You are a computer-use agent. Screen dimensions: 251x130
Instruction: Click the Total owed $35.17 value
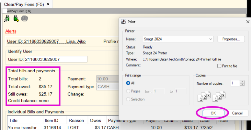(45, 87)
